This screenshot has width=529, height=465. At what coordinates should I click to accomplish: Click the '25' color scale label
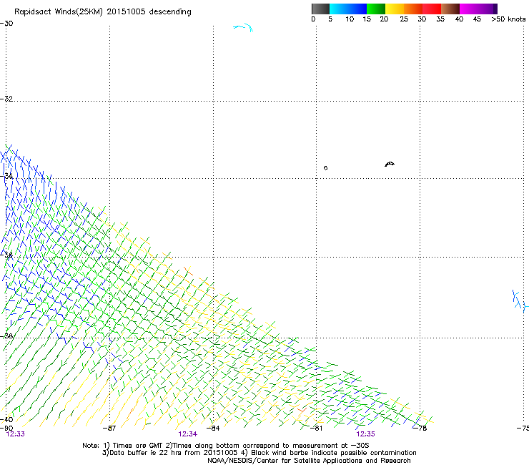404,19
